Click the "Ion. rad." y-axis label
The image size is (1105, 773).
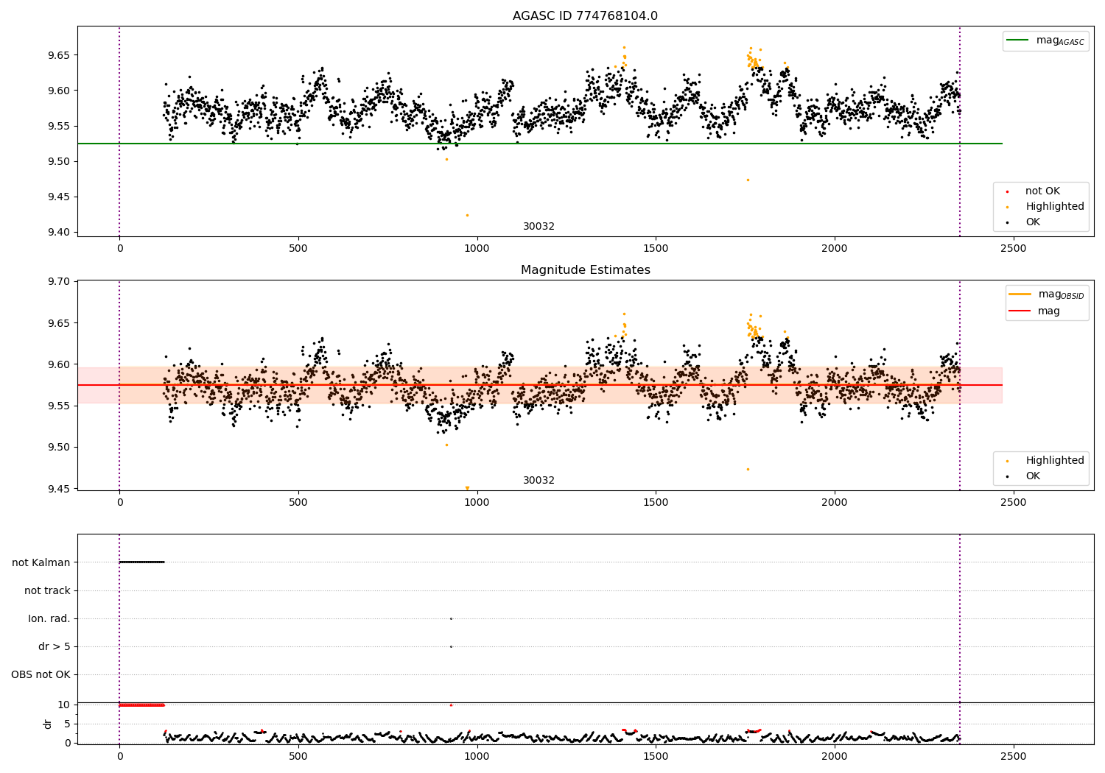(49, 619)
